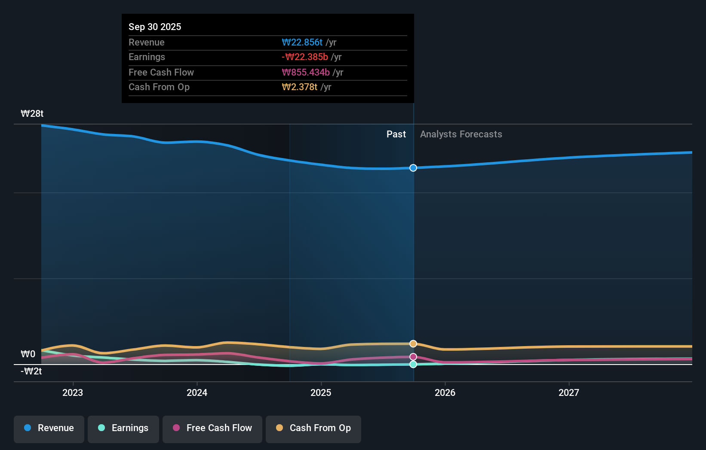Click the Revenue data point marker on the chart
The image size is (706, 450).
[413, 168]
